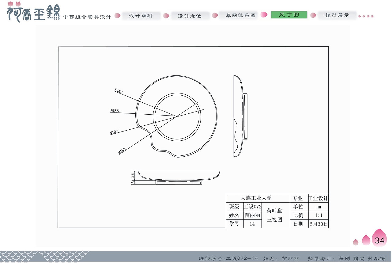Image resolution: width=392 pixels, height=263 pixels.
Task: Click the lotus-themed title logo
Action: [x=33, y=12]
